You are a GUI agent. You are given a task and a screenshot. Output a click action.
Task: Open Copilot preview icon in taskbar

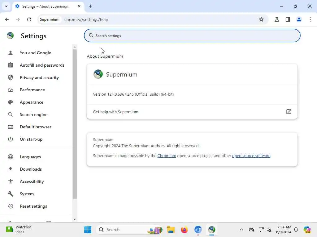point(307,230)
